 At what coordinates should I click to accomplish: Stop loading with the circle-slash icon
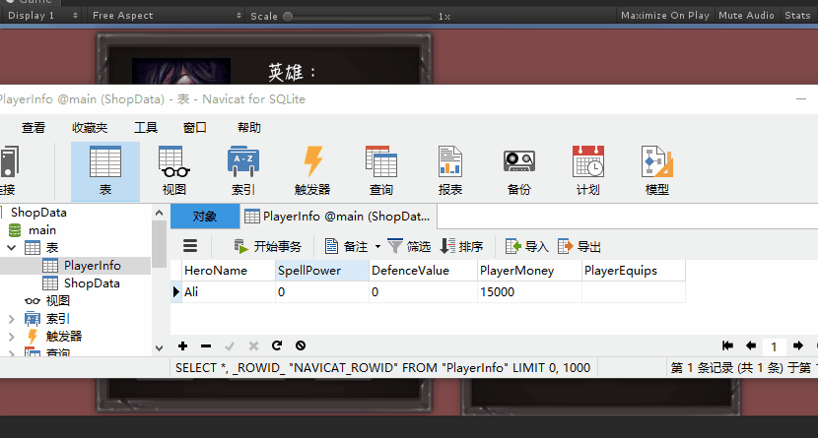point(301,345)
